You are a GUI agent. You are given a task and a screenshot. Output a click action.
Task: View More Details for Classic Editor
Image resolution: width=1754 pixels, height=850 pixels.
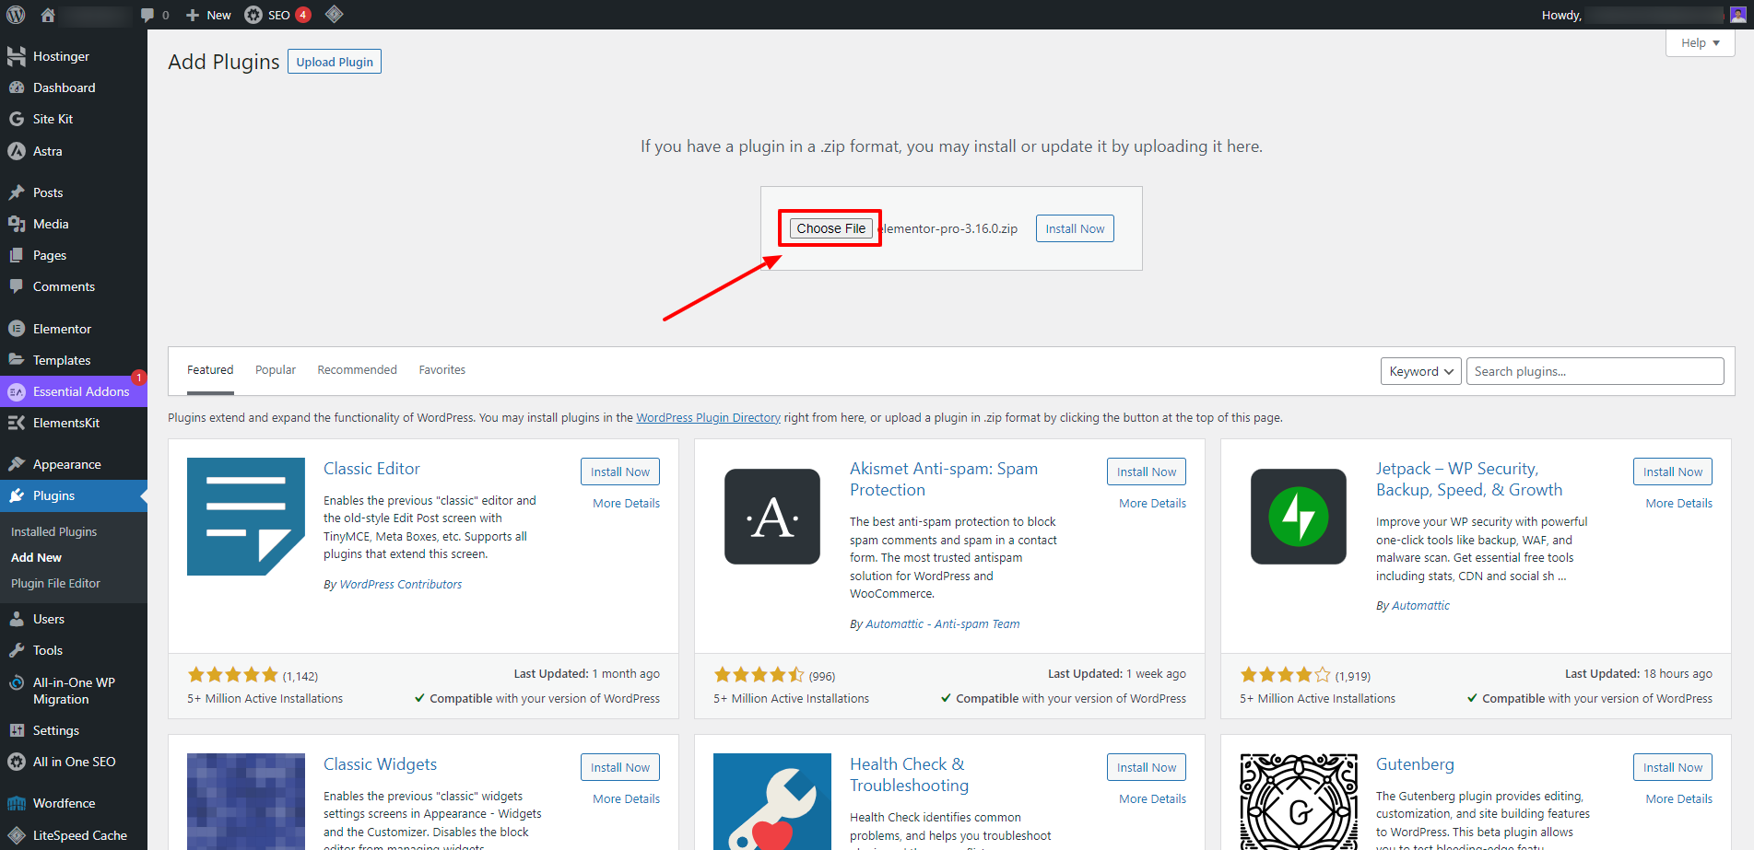pyautogui.click(x=626, y=504)
